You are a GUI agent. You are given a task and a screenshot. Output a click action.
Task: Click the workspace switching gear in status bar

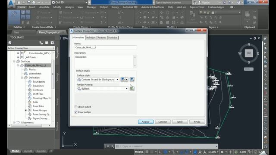click(x=222, y=152)
